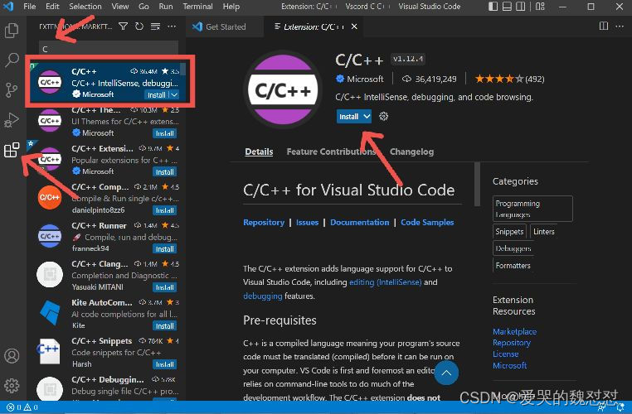Image resolution: width=632 pixels, height=414 pixels.
Task: Toggle secondary side bar layout icon
Action: coord(521,7)
